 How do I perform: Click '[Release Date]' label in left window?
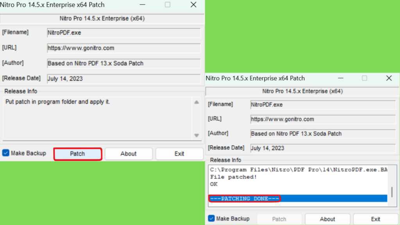tap(21, 78)
